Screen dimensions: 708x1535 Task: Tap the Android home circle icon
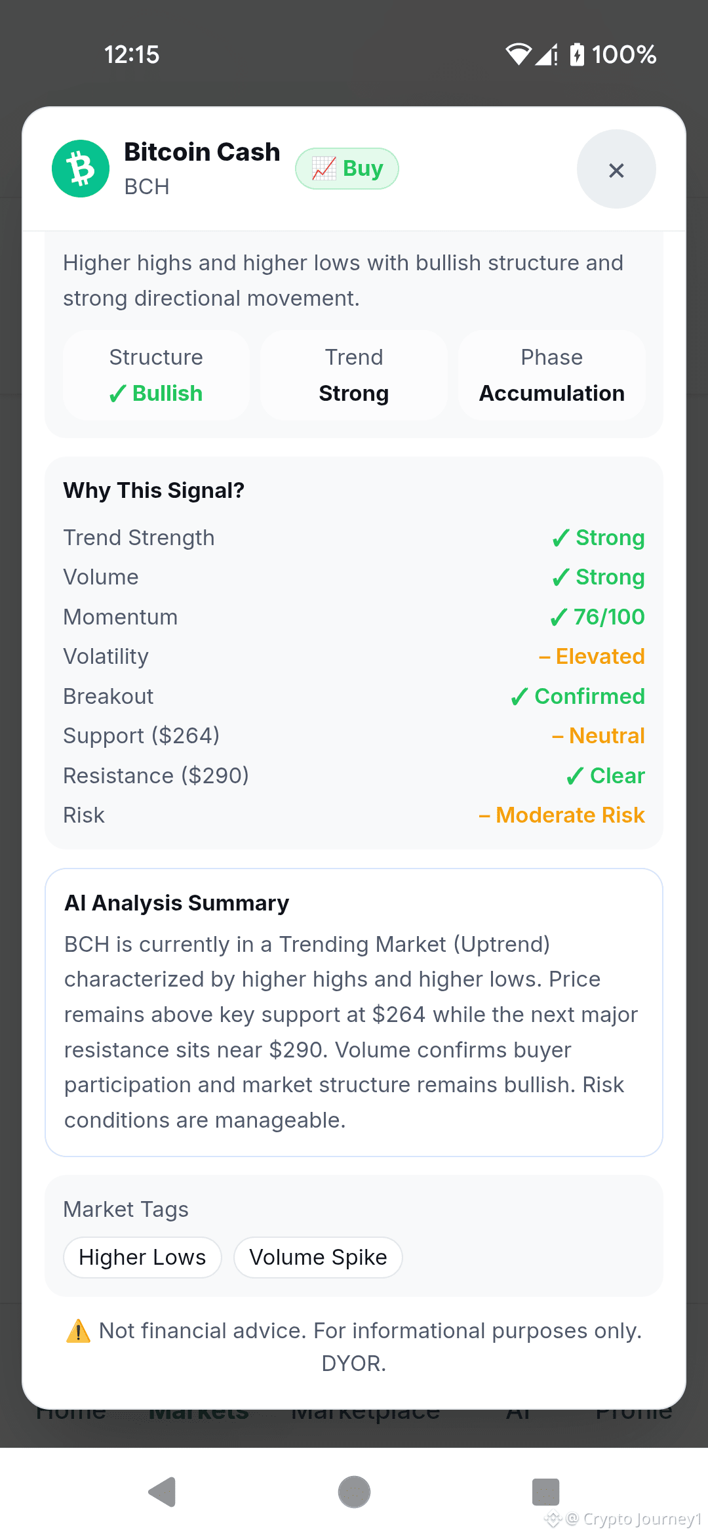pos(354,1492)
